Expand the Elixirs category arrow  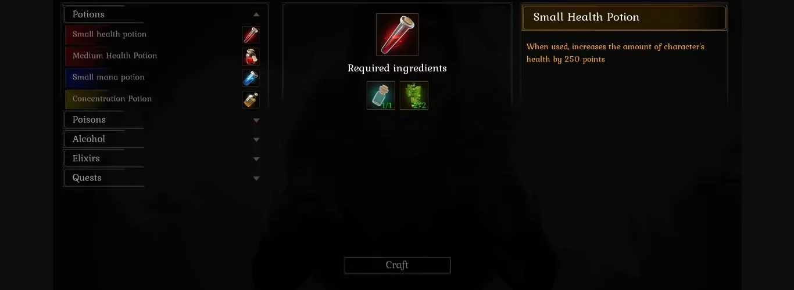pos(256,159)
